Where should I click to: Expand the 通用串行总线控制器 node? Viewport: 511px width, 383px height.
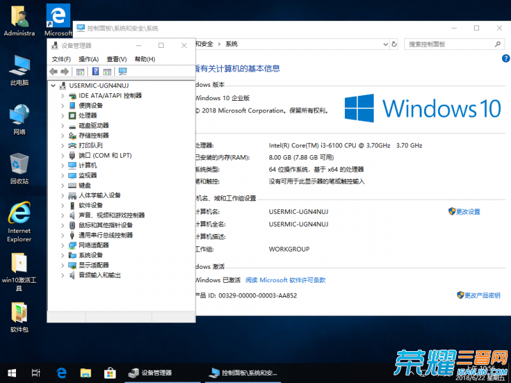(x=63, y=235)
